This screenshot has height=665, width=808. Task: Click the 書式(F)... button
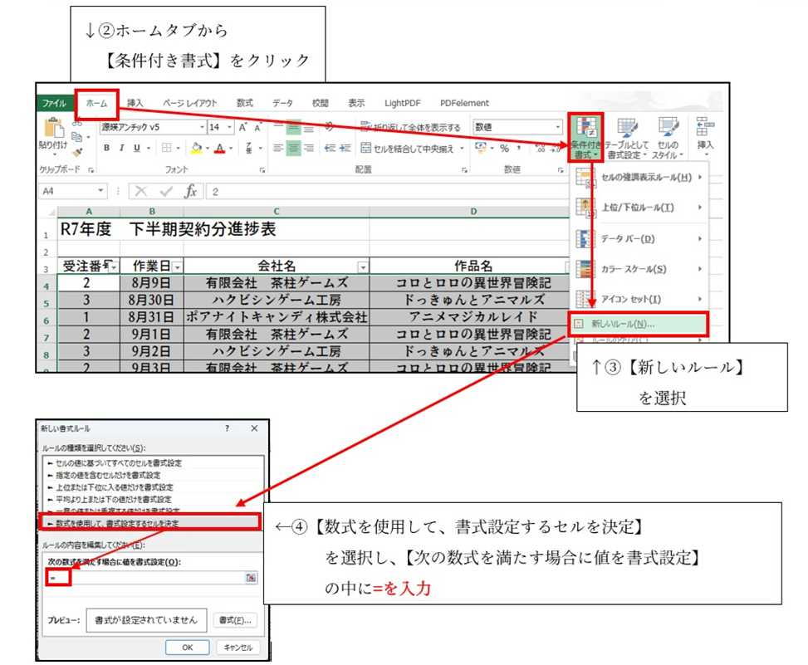[236, 619]
